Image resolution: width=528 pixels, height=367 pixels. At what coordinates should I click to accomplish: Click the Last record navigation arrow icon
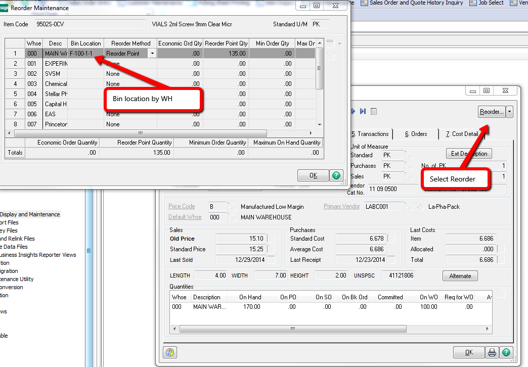point(363,111)
